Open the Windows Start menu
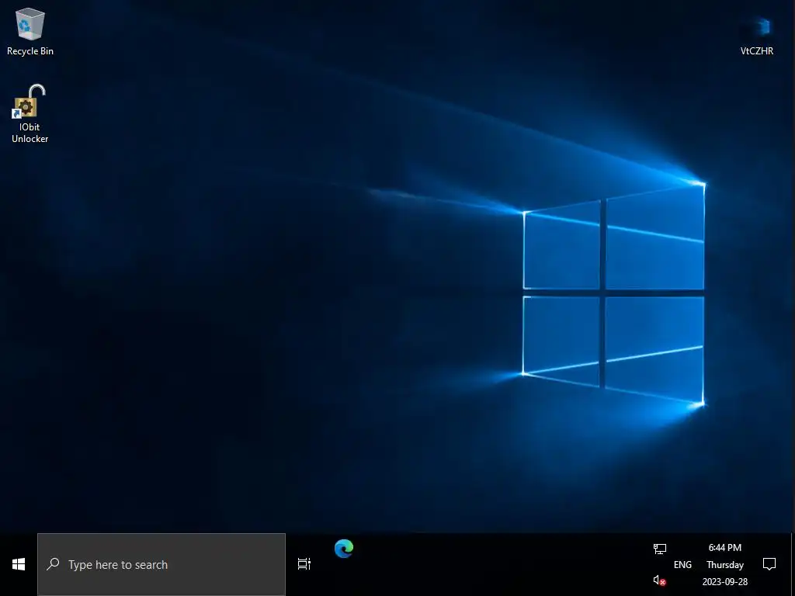The height and width of the screenshot is (596, 795). [19, 564]
